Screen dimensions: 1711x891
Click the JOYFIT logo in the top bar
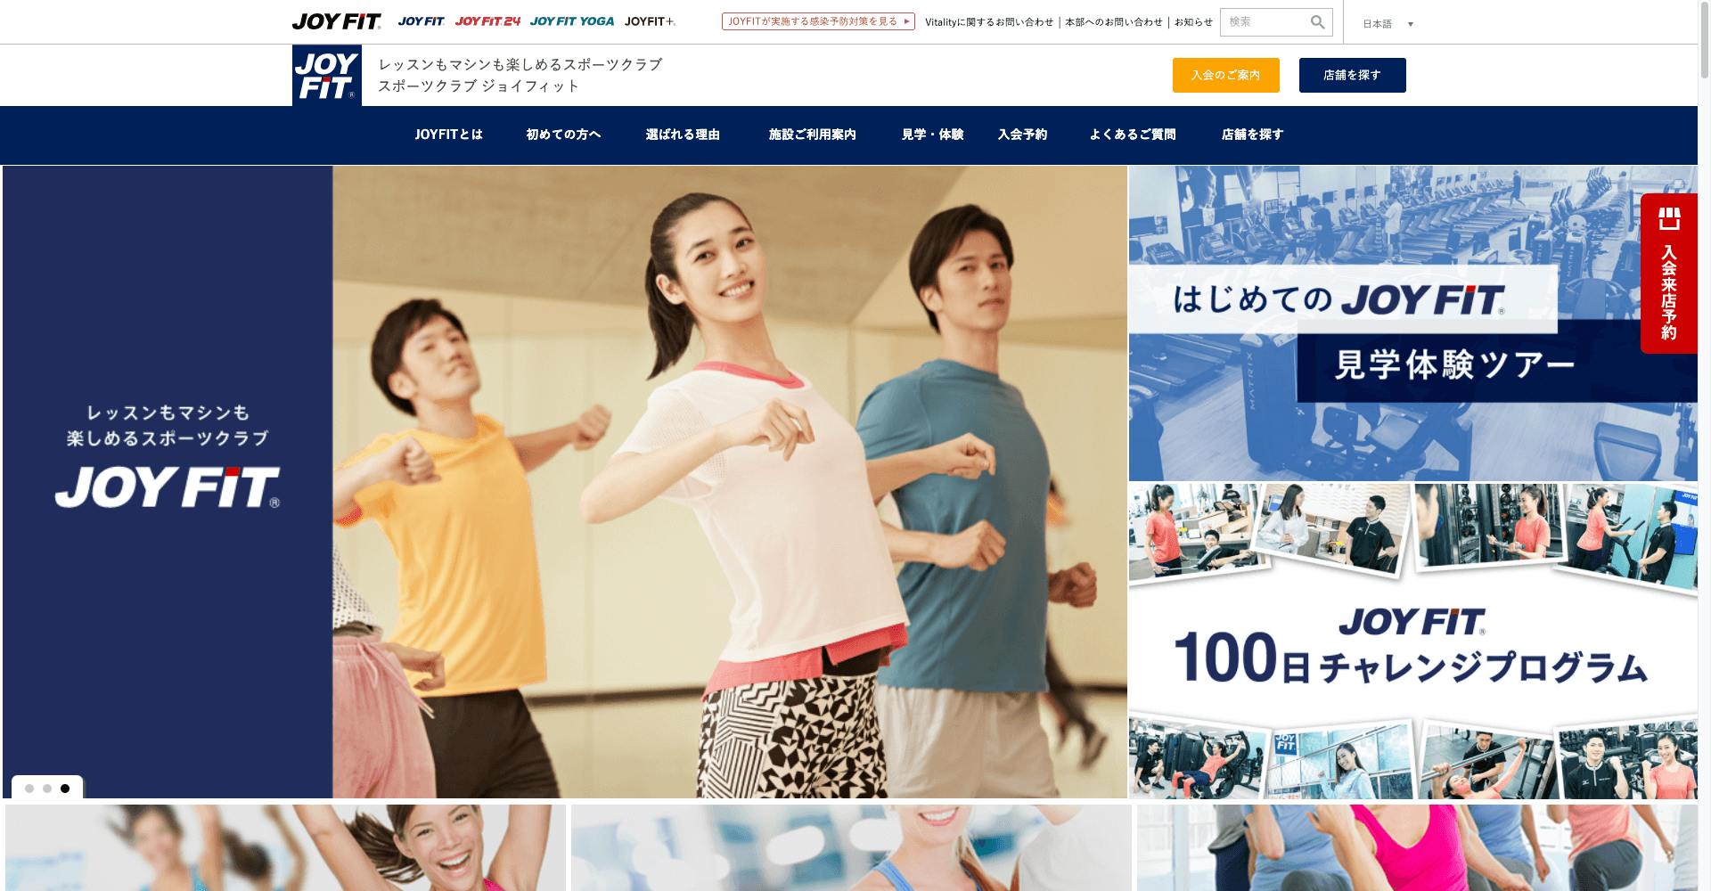coord(337,21)
